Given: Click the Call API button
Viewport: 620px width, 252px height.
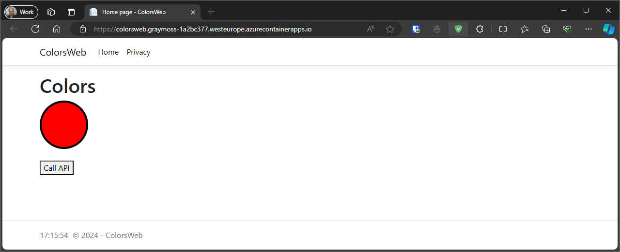Looking at the screenshot, I should pos(57,168).
